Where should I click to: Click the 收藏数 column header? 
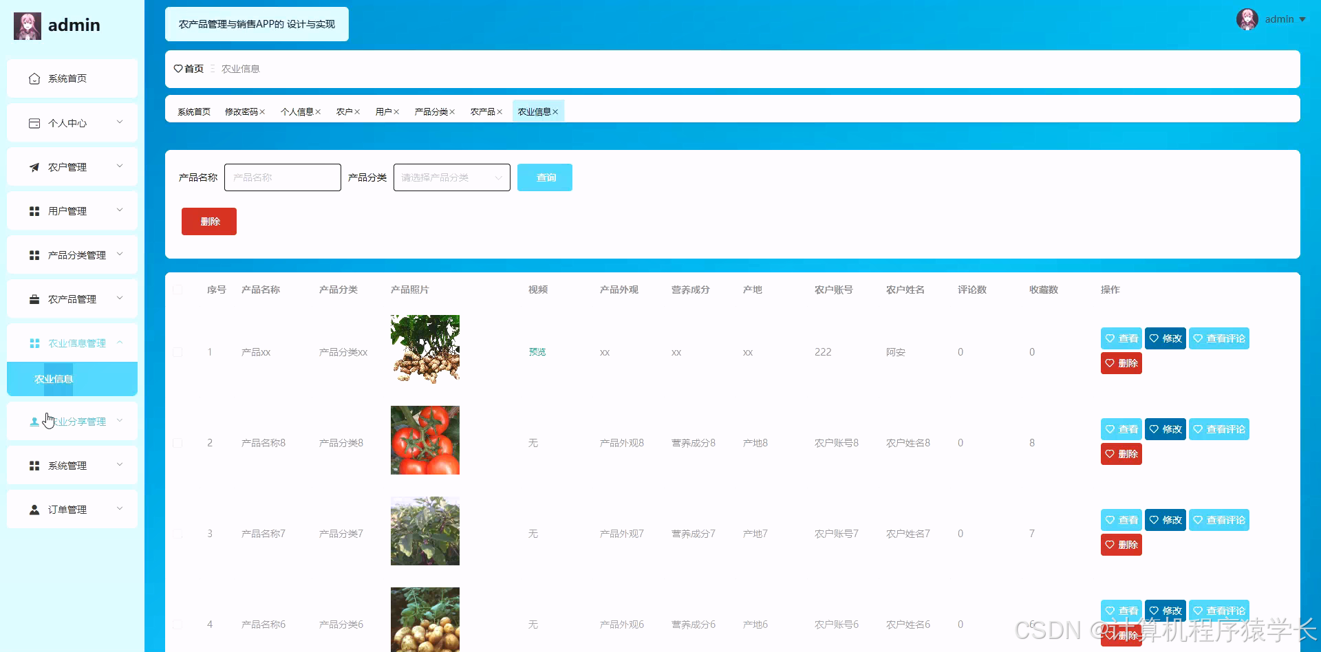coord(1044,290)
